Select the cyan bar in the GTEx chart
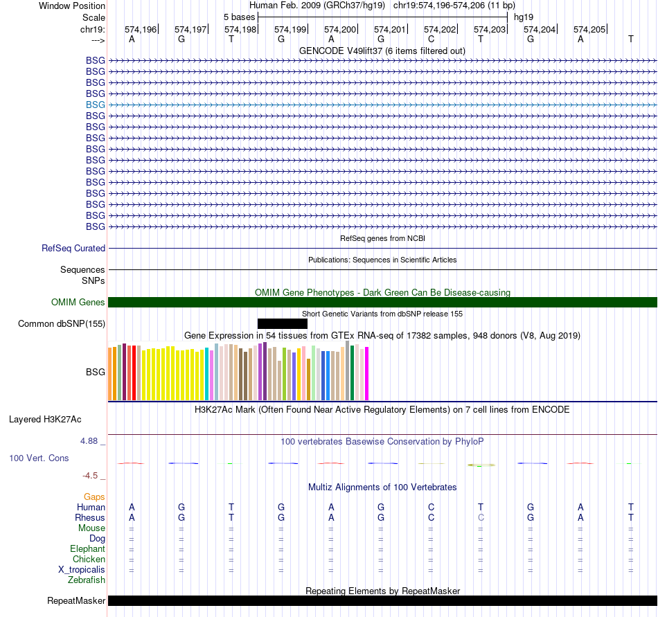The width and height of the screenshot is (658, 617). (207, 374)
